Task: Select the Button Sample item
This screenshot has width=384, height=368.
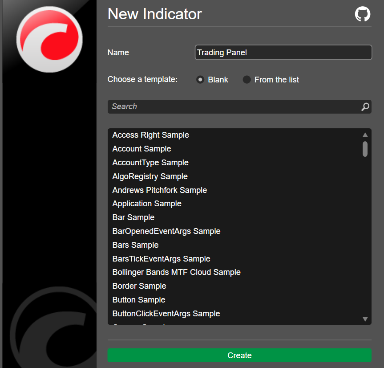Action: pyautogui.click(x=139, y=300)
